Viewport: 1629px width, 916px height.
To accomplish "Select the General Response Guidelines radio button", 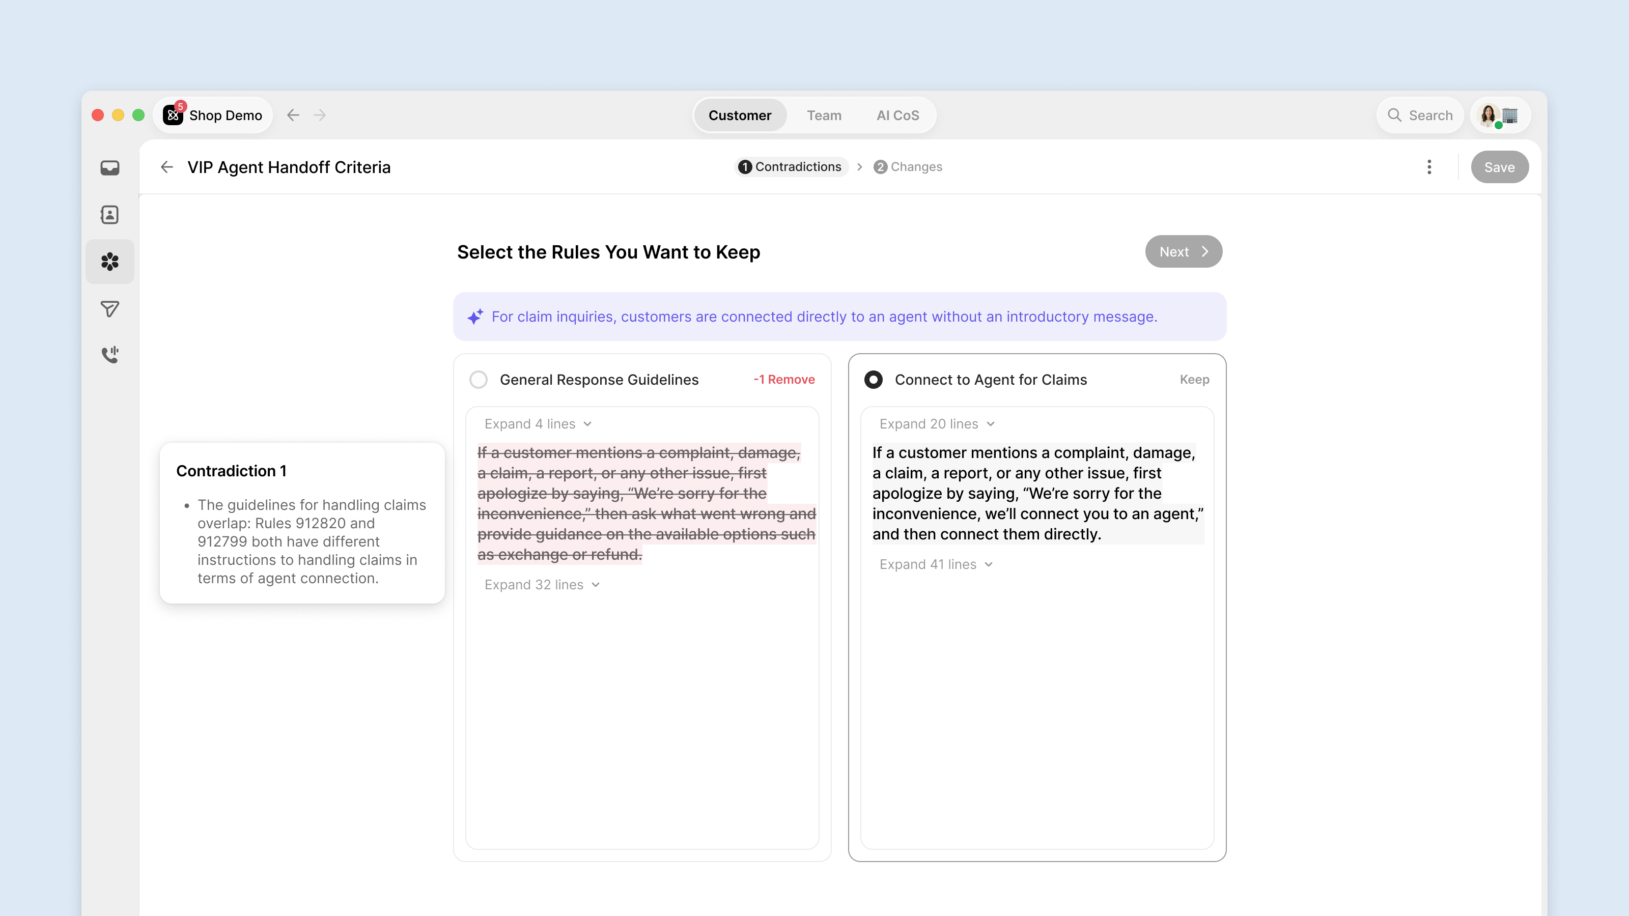I will click(x=479, y=379).
